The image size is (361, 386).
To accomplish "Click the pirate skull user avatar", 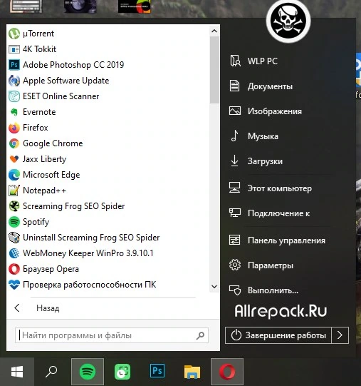I will [288, 21].
